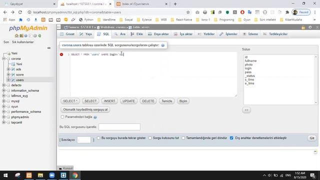
Task: Click the collapse-all dash icon in sidebar
Action: tap(49, 48)
